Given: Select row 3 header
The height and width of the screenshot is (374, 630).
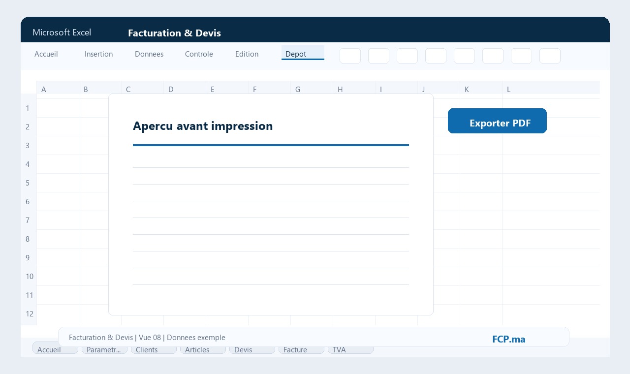Looking at the screenshot, I should pos(29,145).
